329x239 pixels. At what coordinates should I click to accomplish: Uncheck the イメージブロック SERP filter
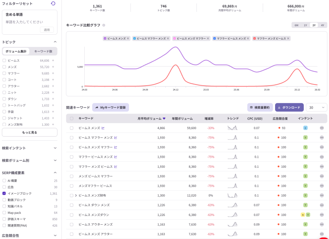(4, 193)
